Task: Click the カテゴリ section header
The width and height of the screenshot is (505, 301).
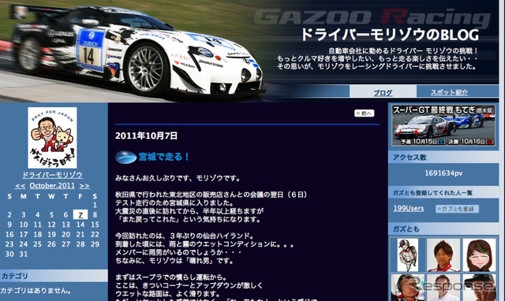Action: (54, 276)
